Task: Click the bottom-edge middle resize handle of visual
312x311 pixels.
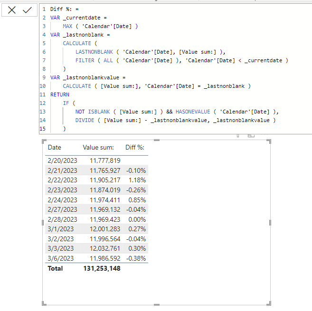Action: pos(157,305)
